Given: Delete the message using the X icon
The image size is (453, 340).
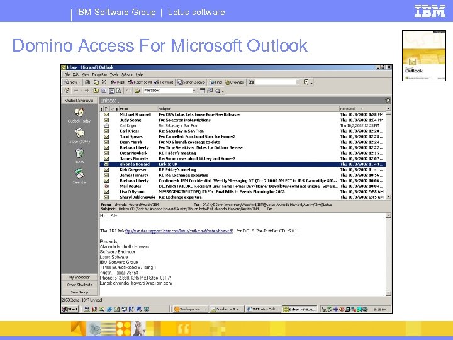Looking at the screenshot, I should tap(104, 82).
